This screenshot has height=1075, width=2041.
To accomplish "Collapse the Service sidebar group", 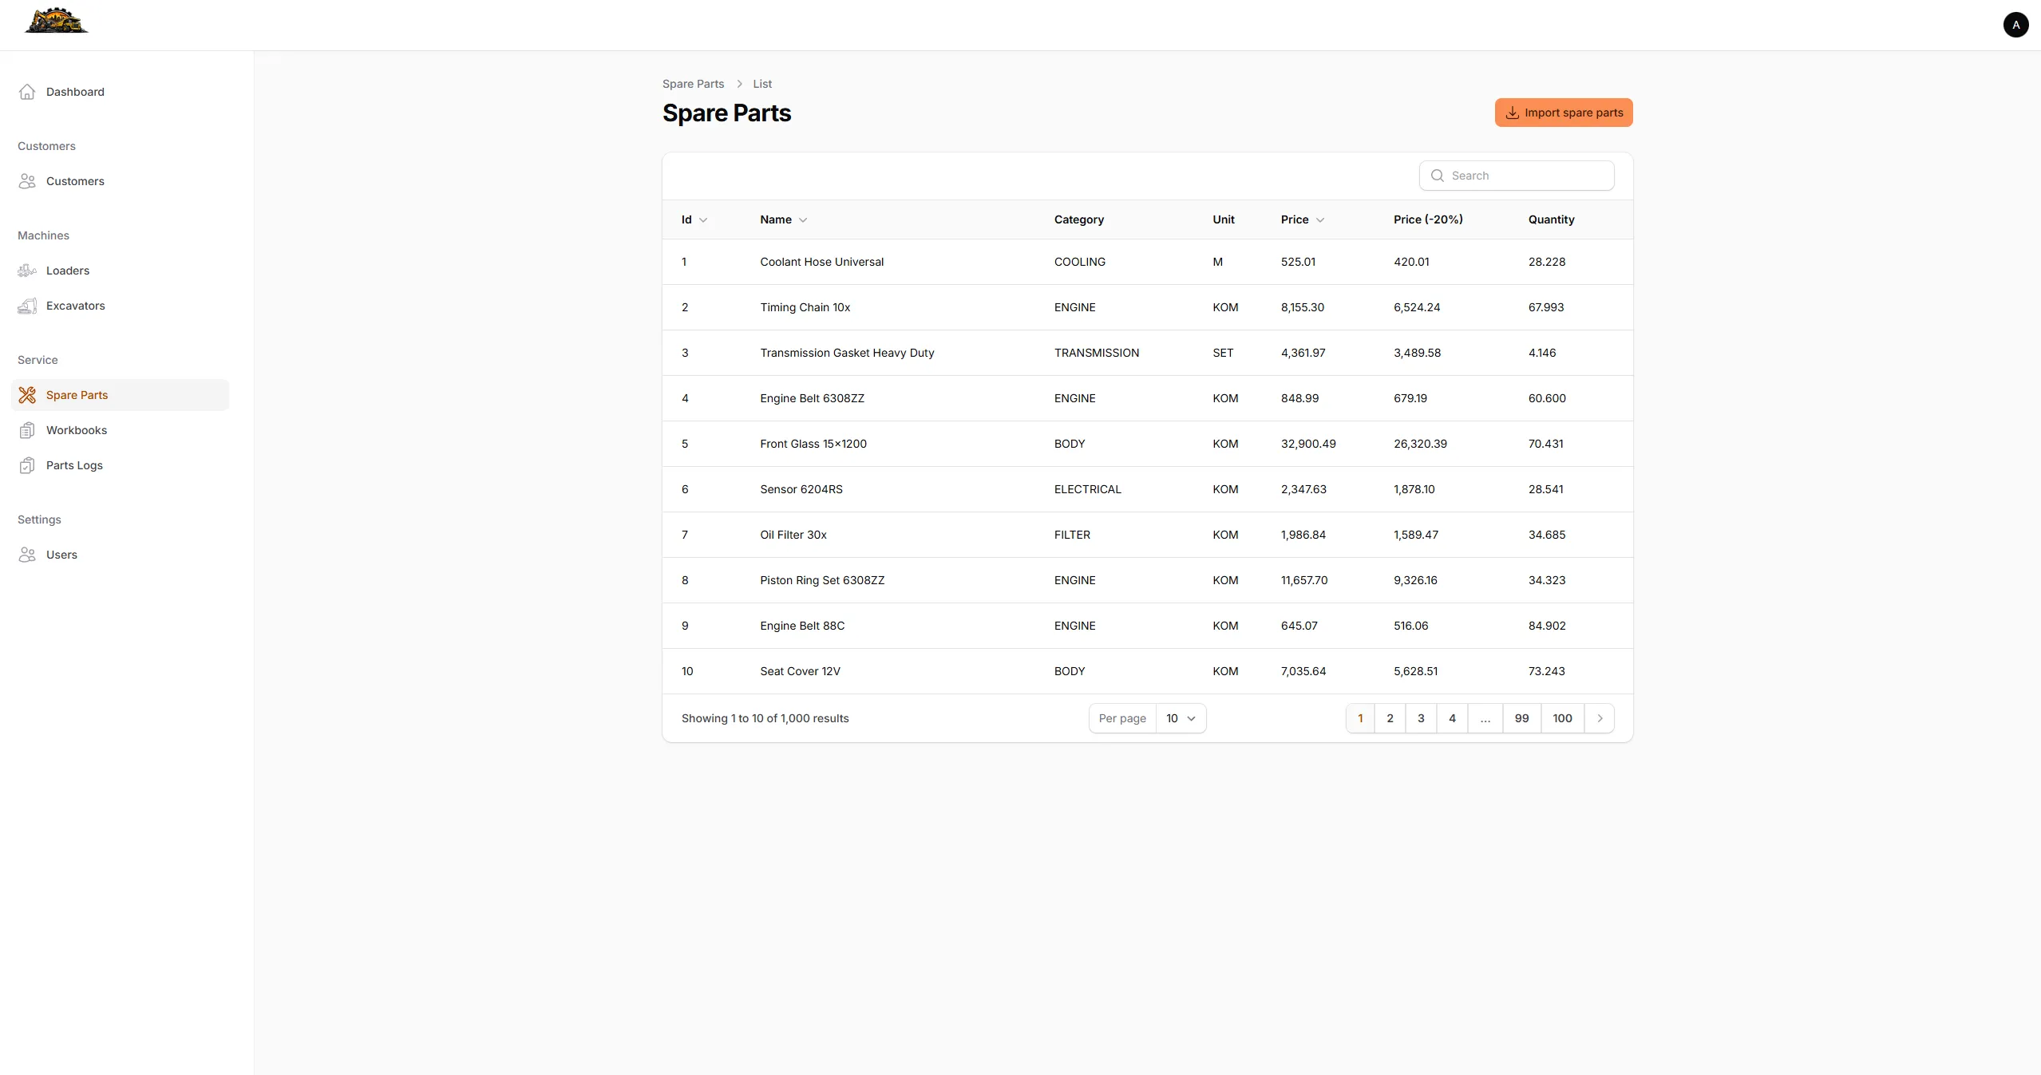I will coord(38,360).
